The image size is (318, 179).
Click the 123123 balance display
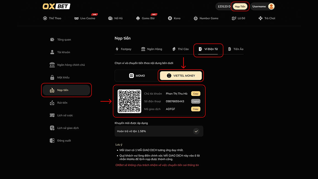224,6
